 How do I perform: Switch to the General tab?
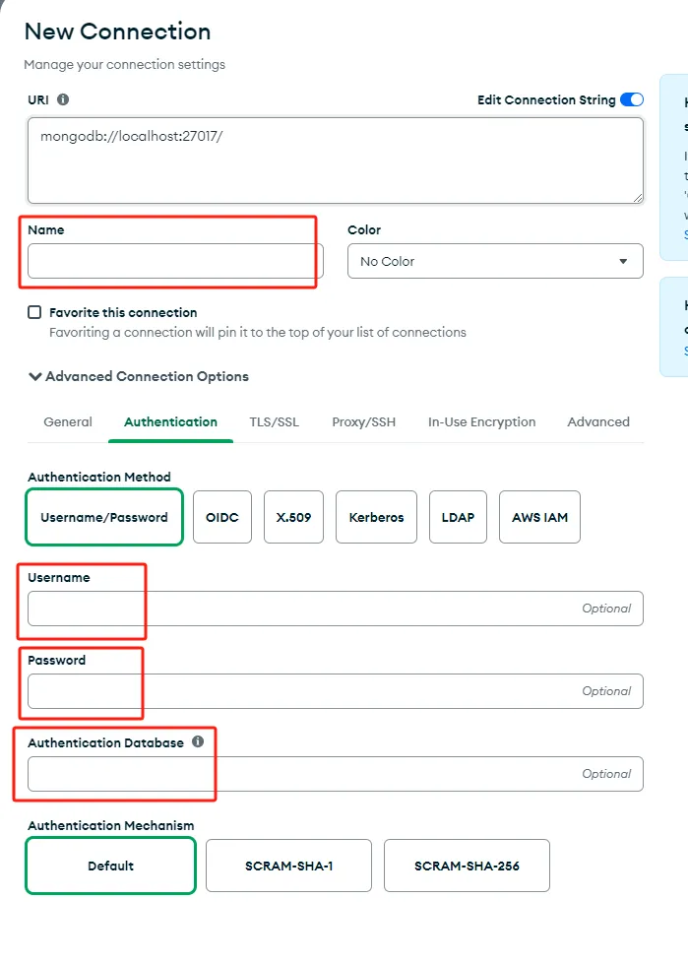[x=68, y=421]
